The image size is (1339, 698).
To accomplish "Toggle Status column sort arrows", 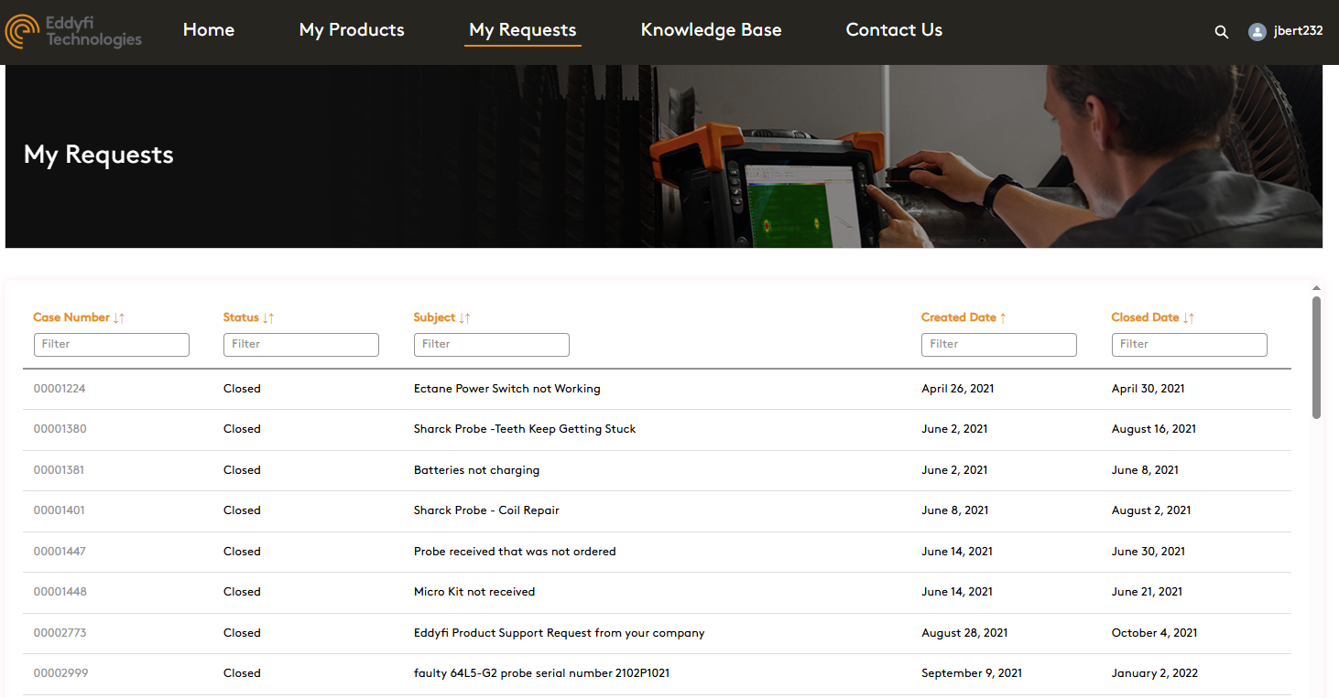I will click(x=268, y=317).
